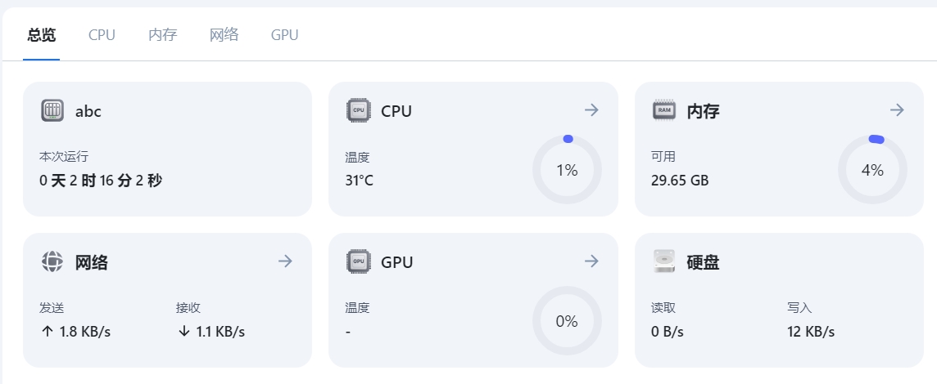Click the GPU chip icon
937x384 pixels.
click(359, 261)
